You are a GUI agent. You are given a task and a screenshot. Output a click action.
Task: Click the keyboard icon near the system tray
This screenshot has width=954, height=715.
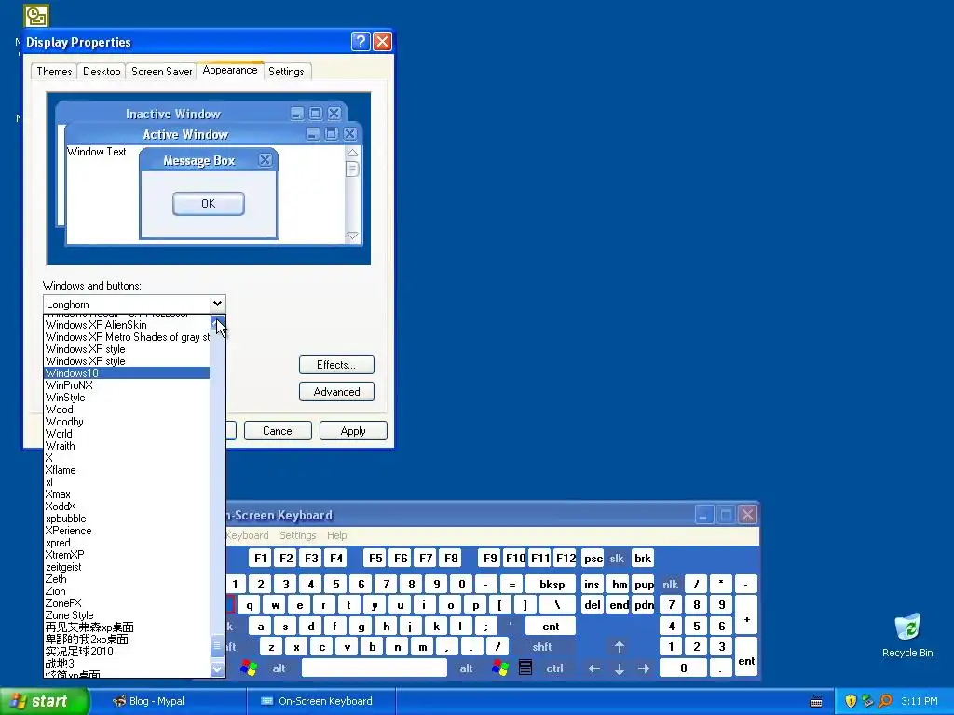tap(816, 702)
